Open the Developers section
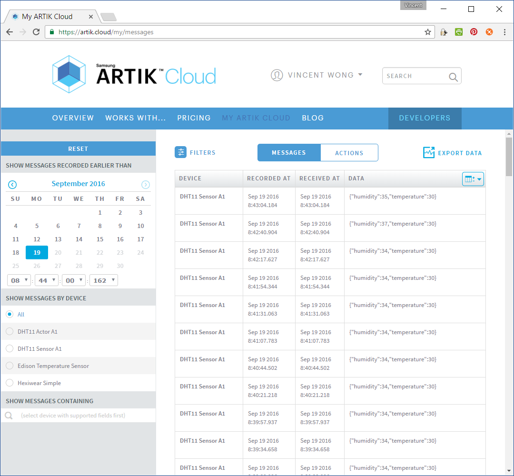The width and height of the screenshot is (514, 476). pos(425,118)
